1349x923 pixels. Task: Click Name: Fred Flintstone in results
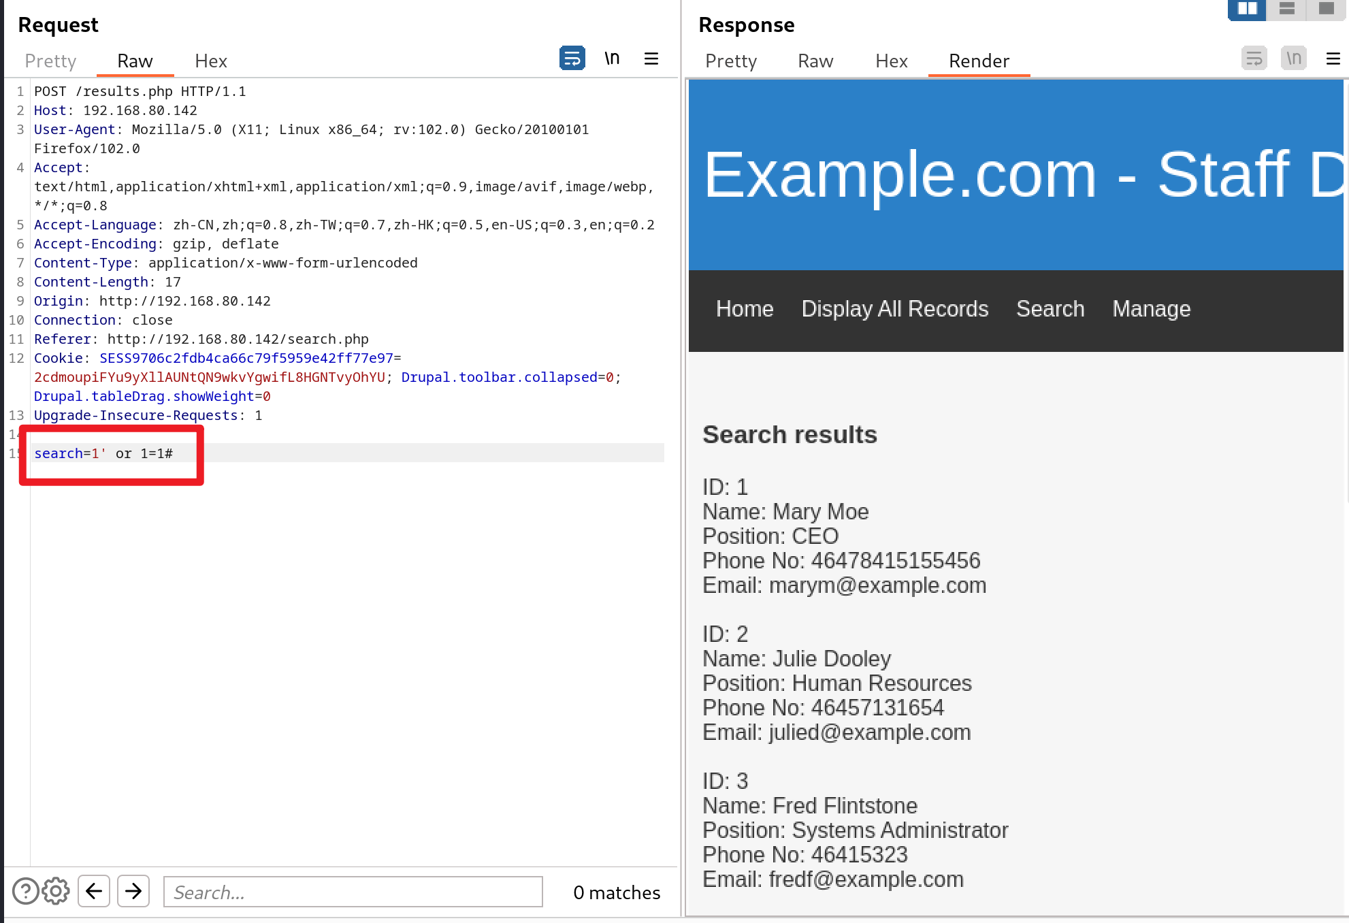(810, 806)
